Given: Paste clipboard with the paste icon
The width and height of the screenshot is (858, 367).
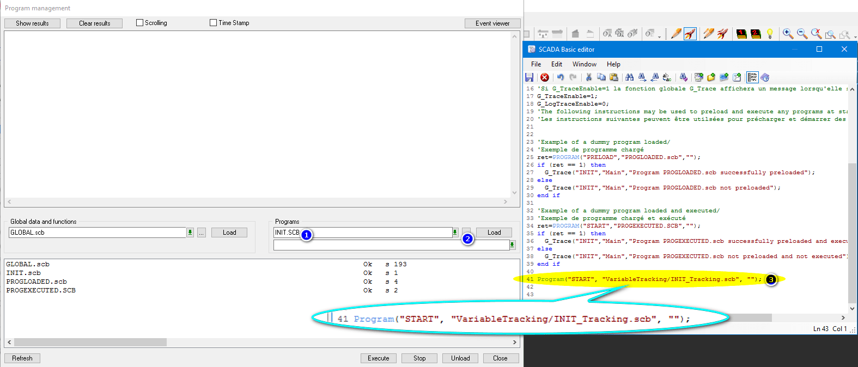Looking at the screenshot, I should pyautogui.click(x=614, y=77).
